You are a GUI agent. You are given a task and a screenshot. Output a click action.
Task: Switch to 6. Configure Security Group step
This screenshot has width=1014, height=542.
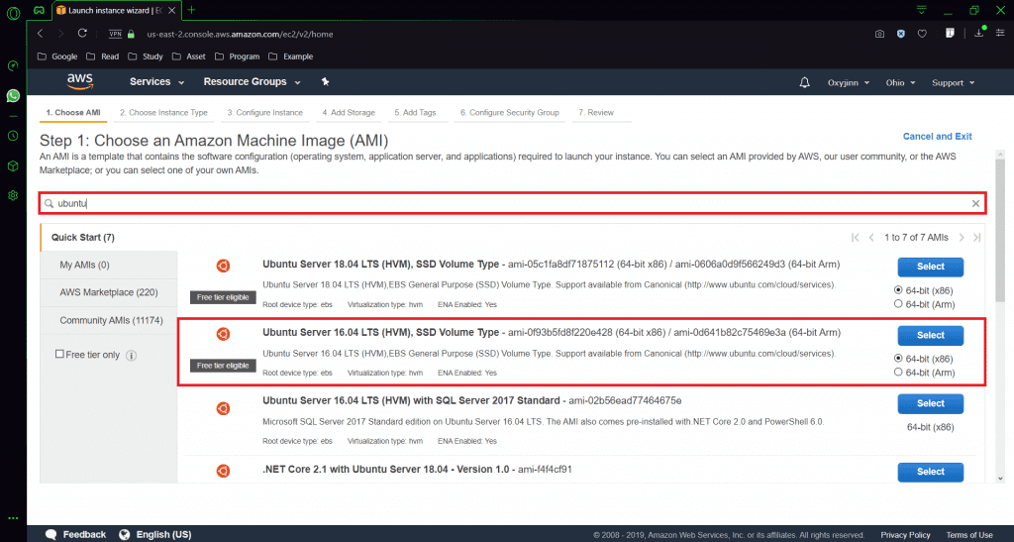coord(510,113)
